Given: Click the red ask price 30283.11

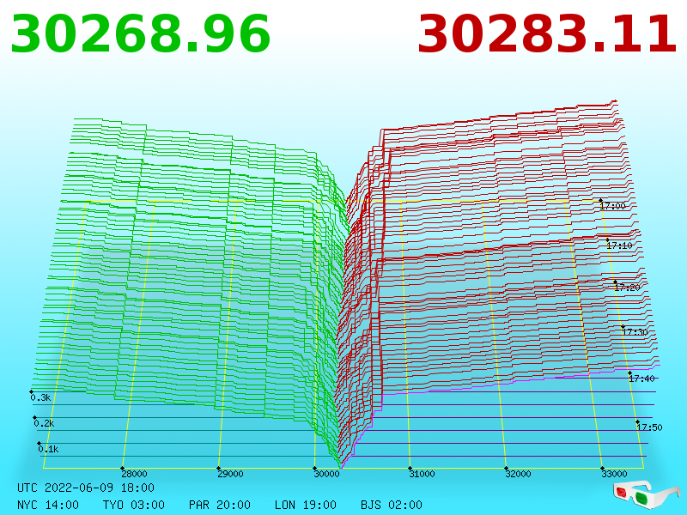Looking at the screenshot, I should (x=547, y=34).
